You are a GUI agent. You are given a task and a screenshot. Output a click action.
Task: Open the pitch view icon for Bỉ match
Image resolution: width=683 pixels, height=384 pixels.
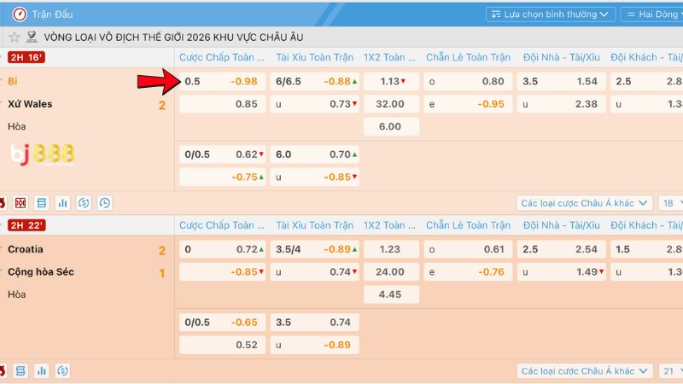tap(20, 203)
